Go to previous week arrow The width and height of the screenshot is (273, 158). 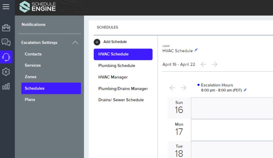[203, 64]
